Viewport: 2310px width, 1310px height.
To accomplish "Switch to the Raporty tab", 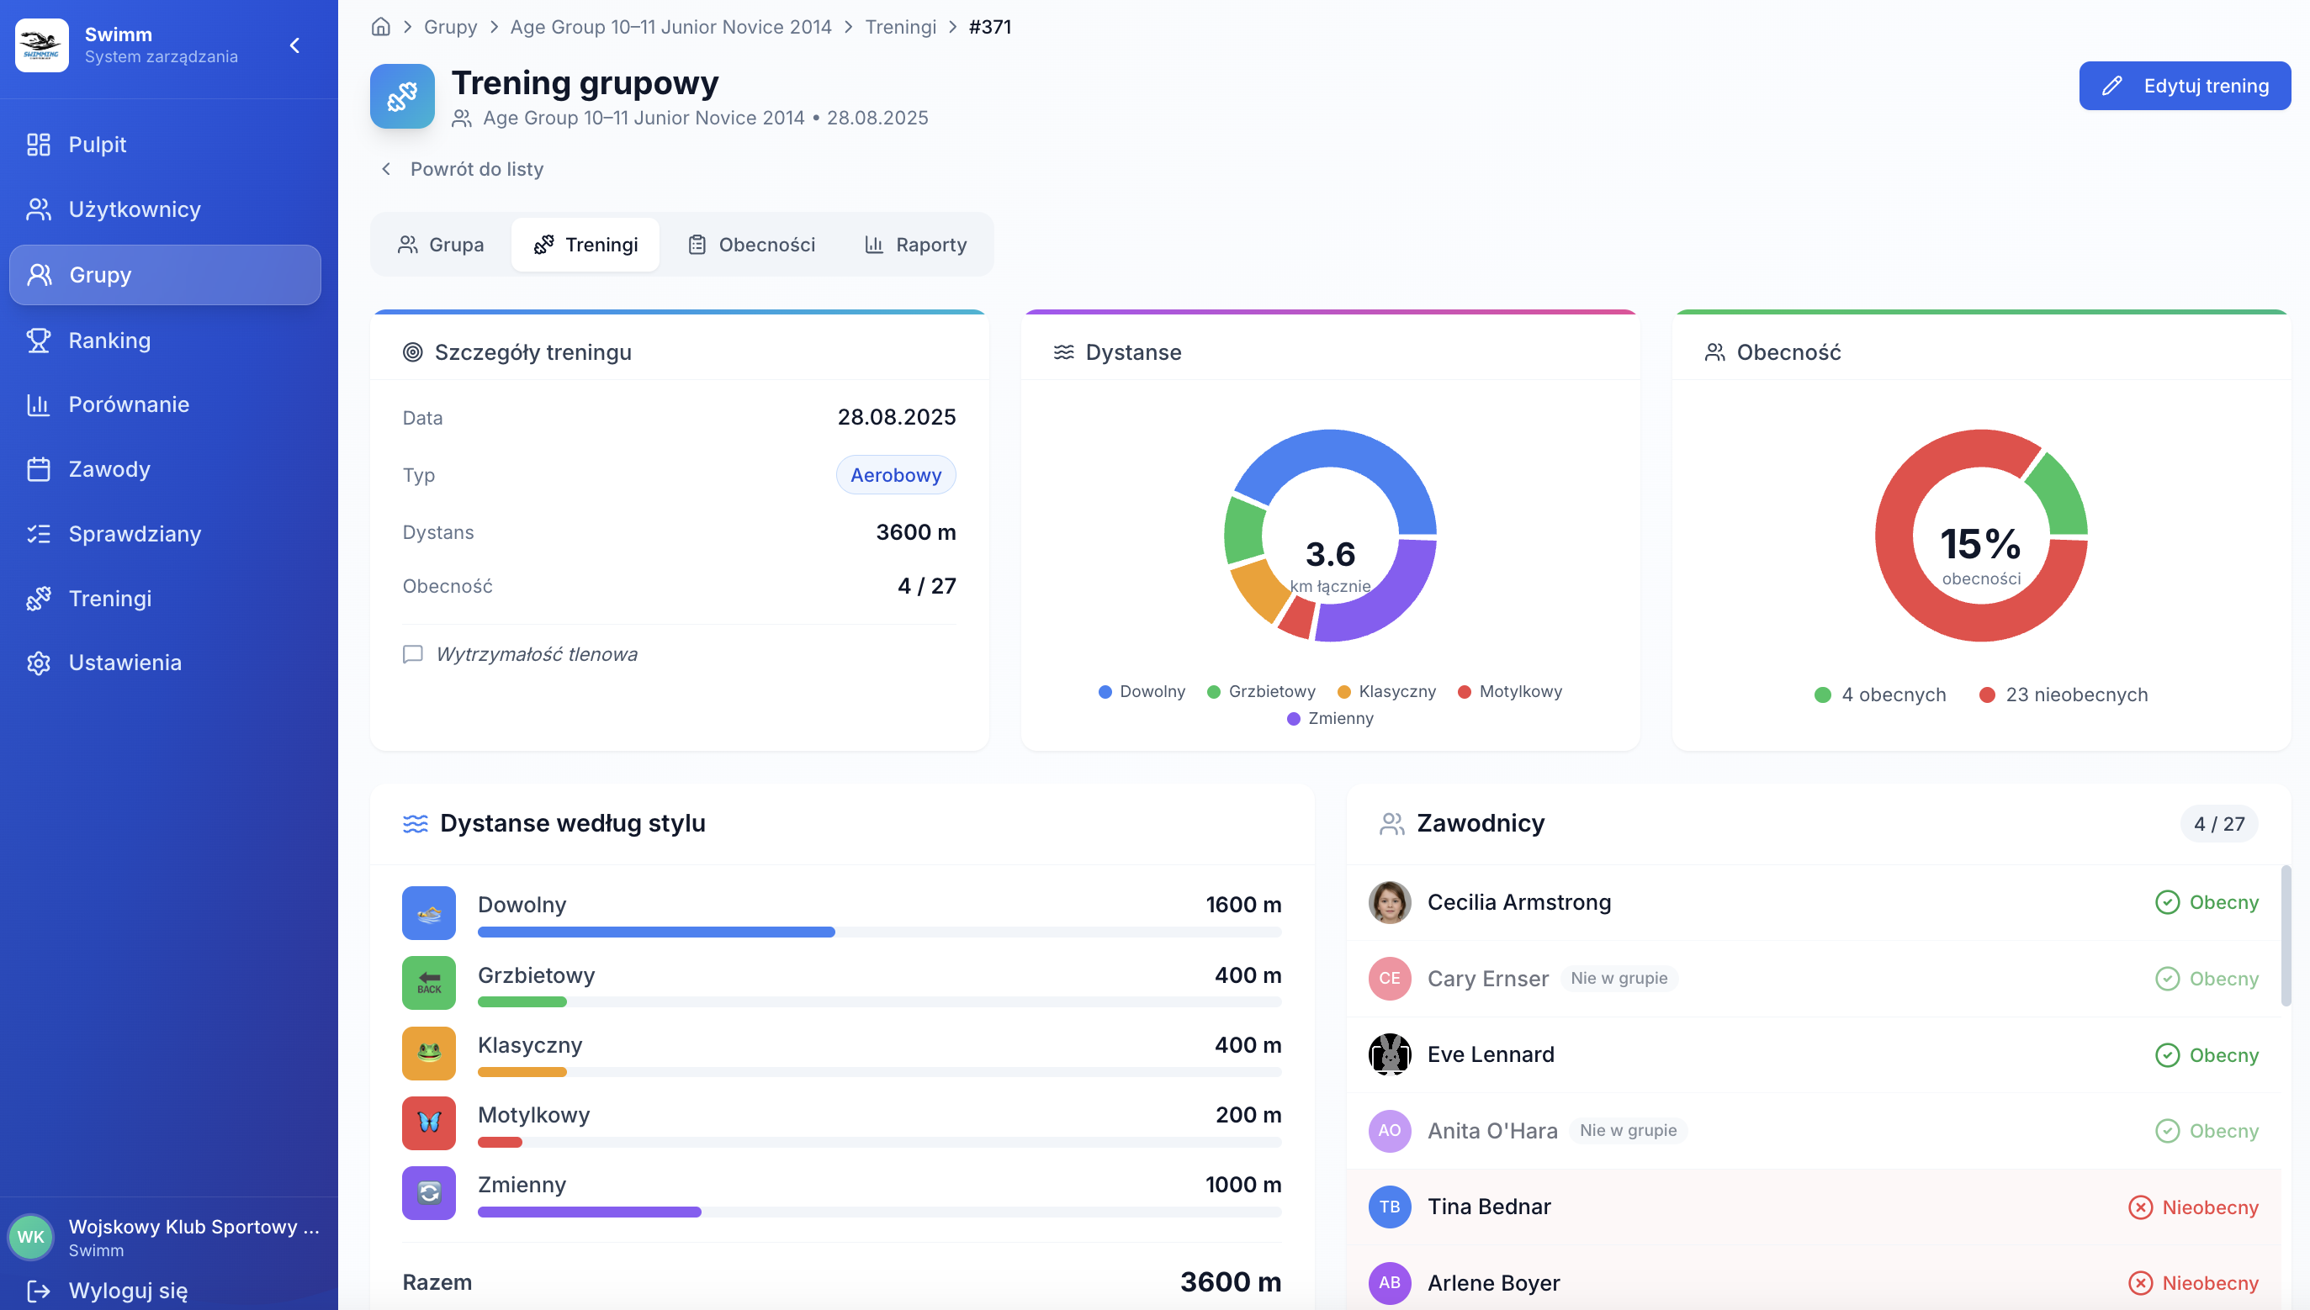I will pyautogui.click(x=915, y=245).
